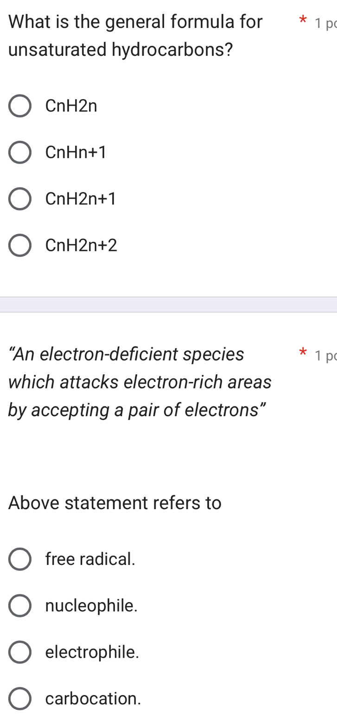The width and height of the screenshot is (337, 714).
Task: Choose free radical as the answer
Action: pyautogui.click(x=19, y=559)
